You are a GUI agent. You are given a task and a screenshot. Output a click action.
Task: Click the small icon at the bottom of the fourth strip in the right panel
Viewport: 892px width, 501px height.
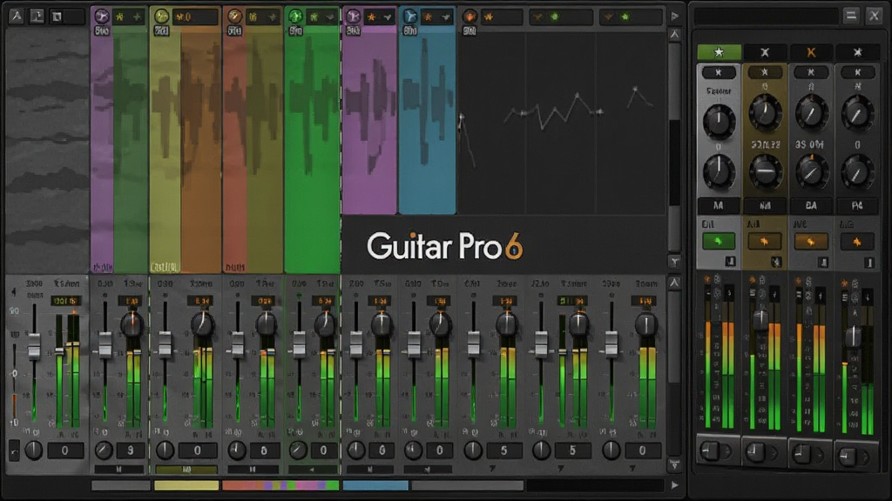[x=868, y=262]
